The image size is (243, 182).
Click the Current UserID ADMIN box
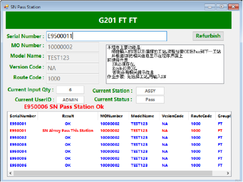[70, 100]
